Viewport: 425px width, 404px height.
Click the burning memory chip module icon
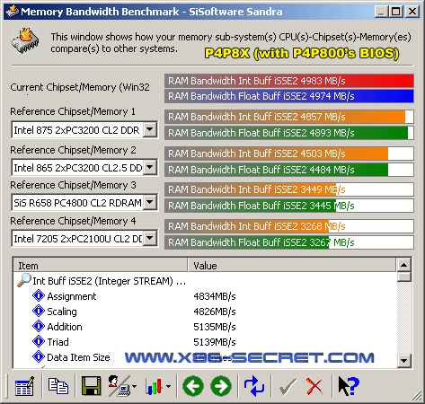point(25,41)
